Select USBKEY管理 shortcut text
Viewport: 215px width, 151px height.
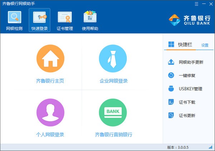[191, 89]
